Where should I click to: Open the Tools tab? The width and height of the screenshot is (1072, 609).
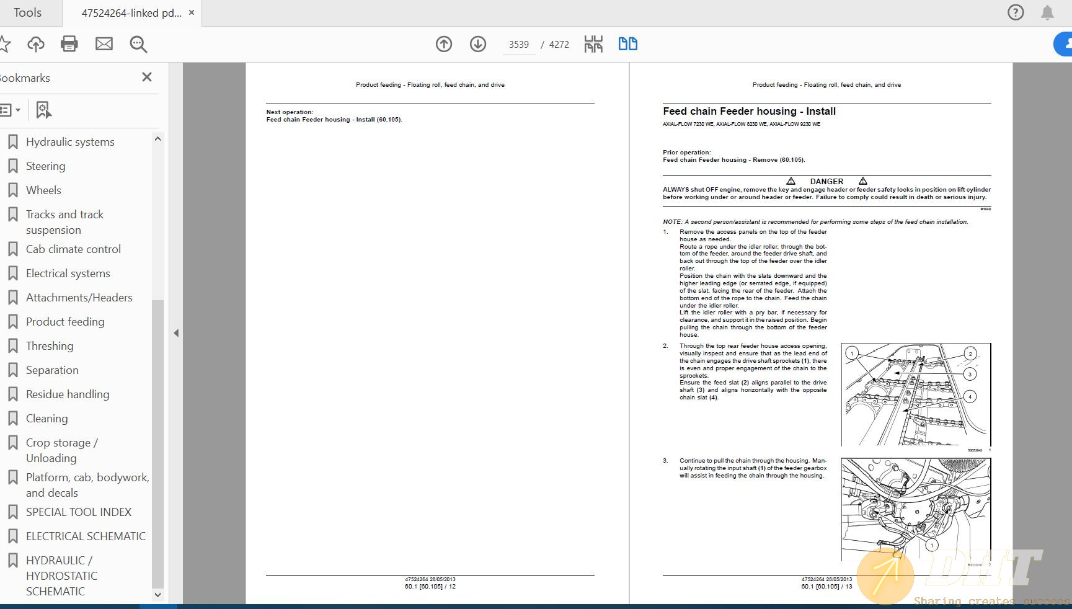[28, 13]
